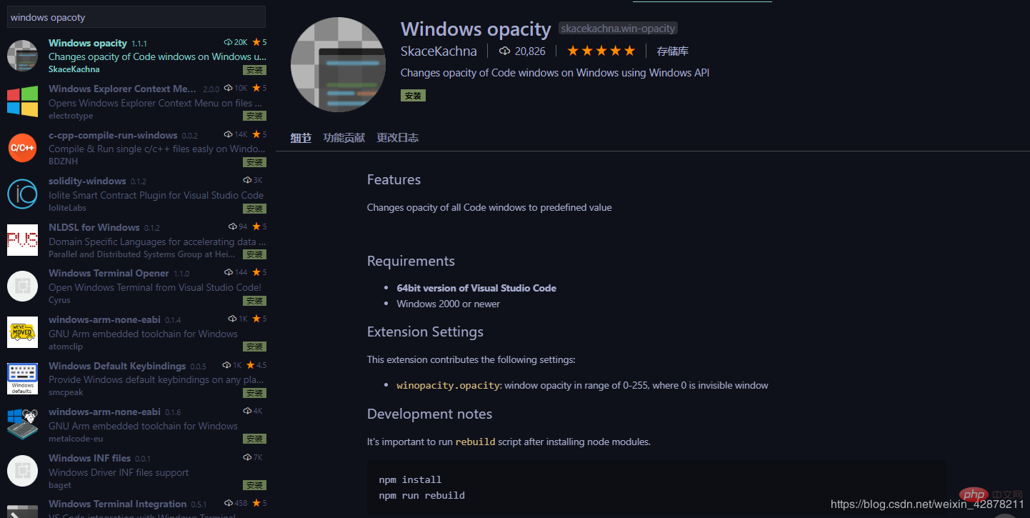Viewport: 1030px width, 518px height.
Task: Select the 'Windows Terminal Integration' list entry title
Action: [x=117, y=504]
